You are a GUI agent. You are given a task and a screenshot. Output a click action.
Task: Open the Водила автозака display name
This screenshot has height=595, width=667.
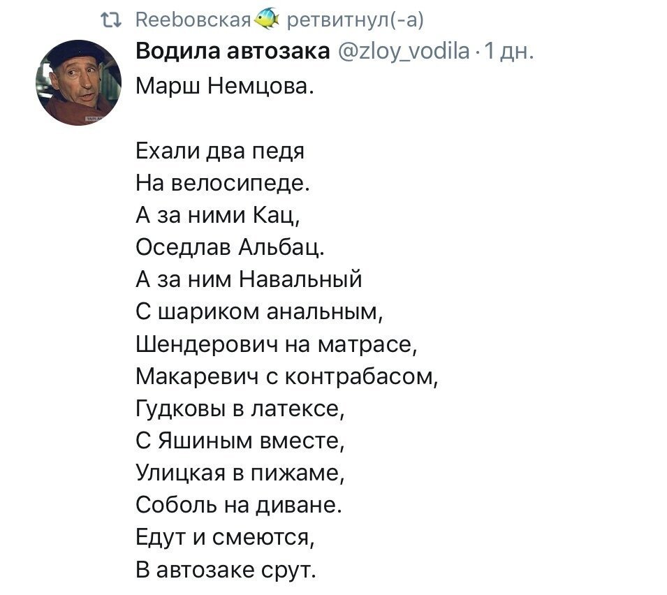(x=233, y=52)
